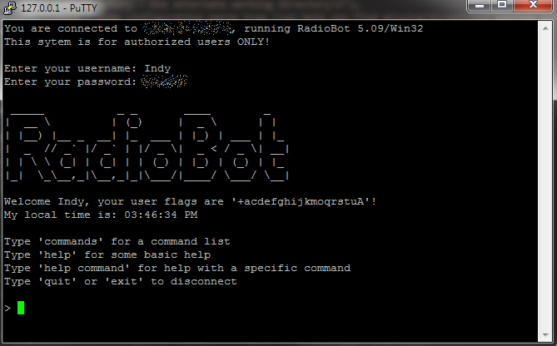
Task: Click the word 'commands' in quotes
Action: coord(71,242)
